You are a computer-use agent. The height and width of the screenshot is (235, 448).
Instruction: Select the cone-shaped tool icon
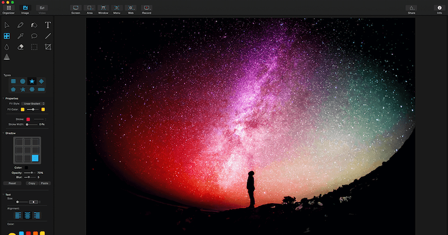[7, 57]
